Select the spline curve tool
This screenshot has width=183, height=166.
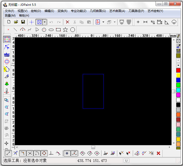click(x=30, y=30)
